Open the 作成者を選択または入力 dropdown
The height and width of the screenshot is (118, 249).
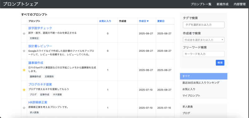[x=204, y=40]
